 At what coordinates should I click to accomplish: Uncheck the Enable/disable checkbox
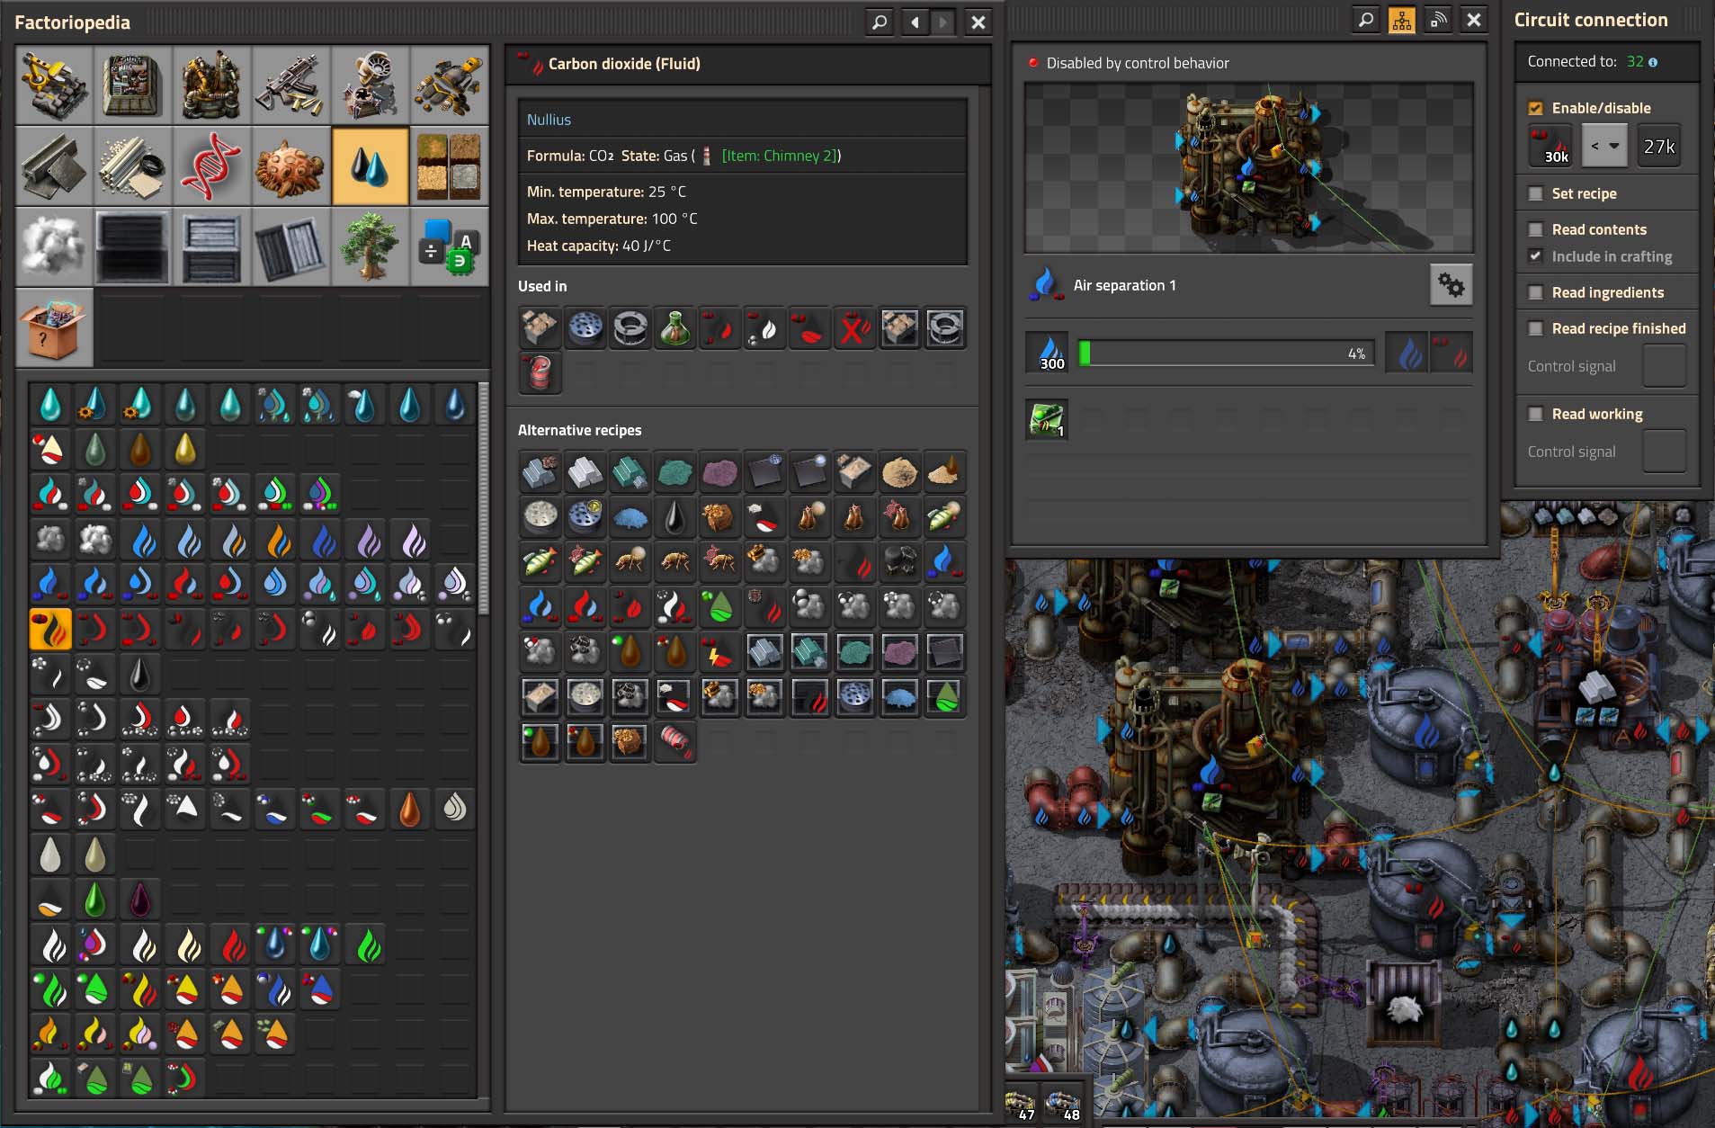click(1536, 108)
